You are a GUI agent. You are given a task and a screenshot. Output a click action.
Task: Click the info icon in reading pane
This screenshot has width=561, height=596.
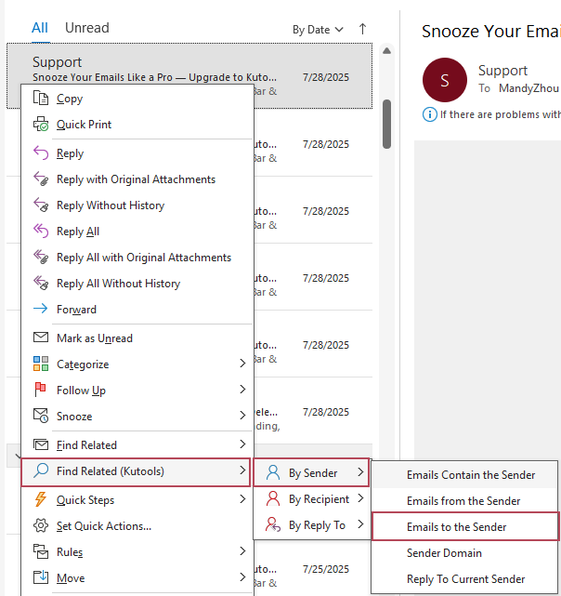point(430,114)
